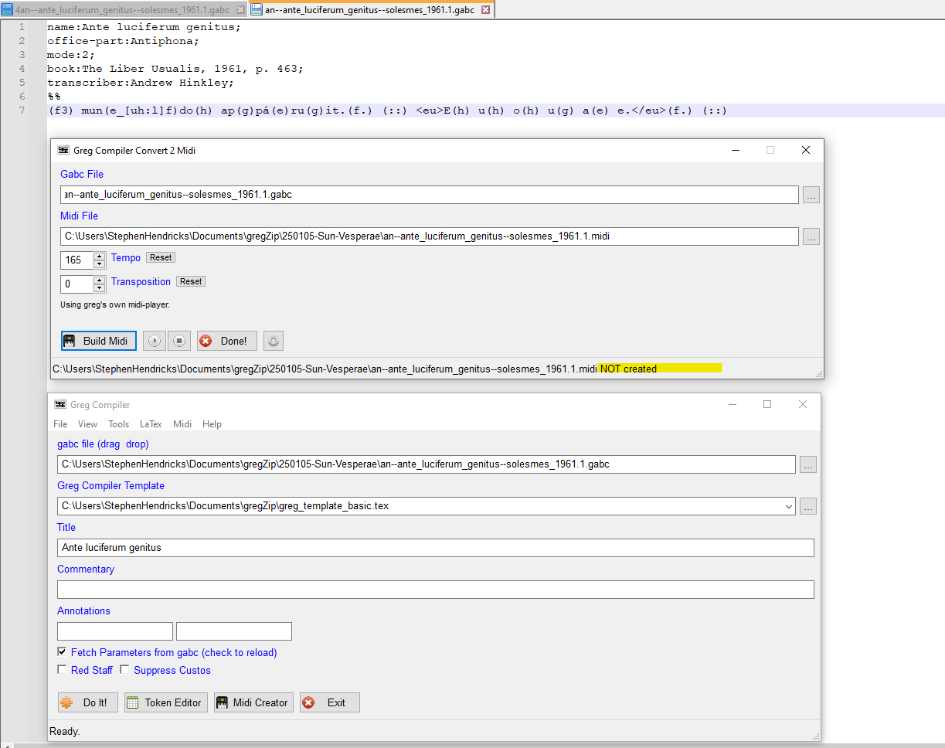Screen dimensions: 945x748
Task: Decrease Tempo value with down arrow
Action: click(x=99, y=264)
